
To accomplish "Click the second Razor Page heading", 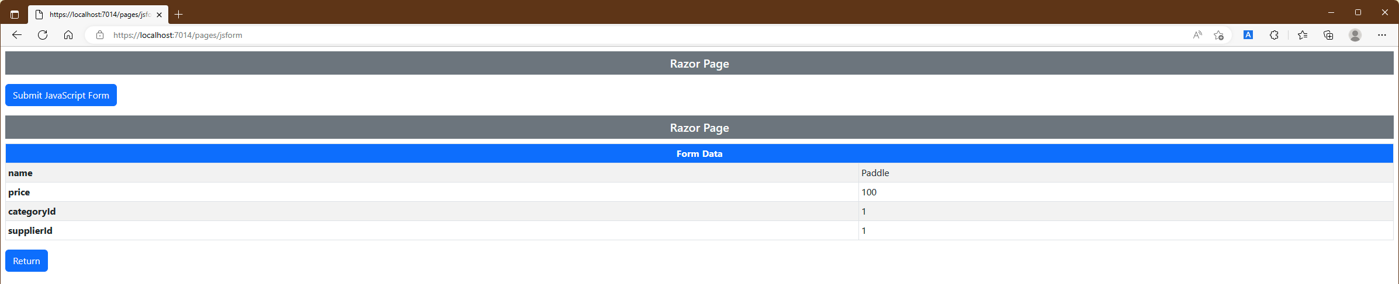I will click(700, 128).
